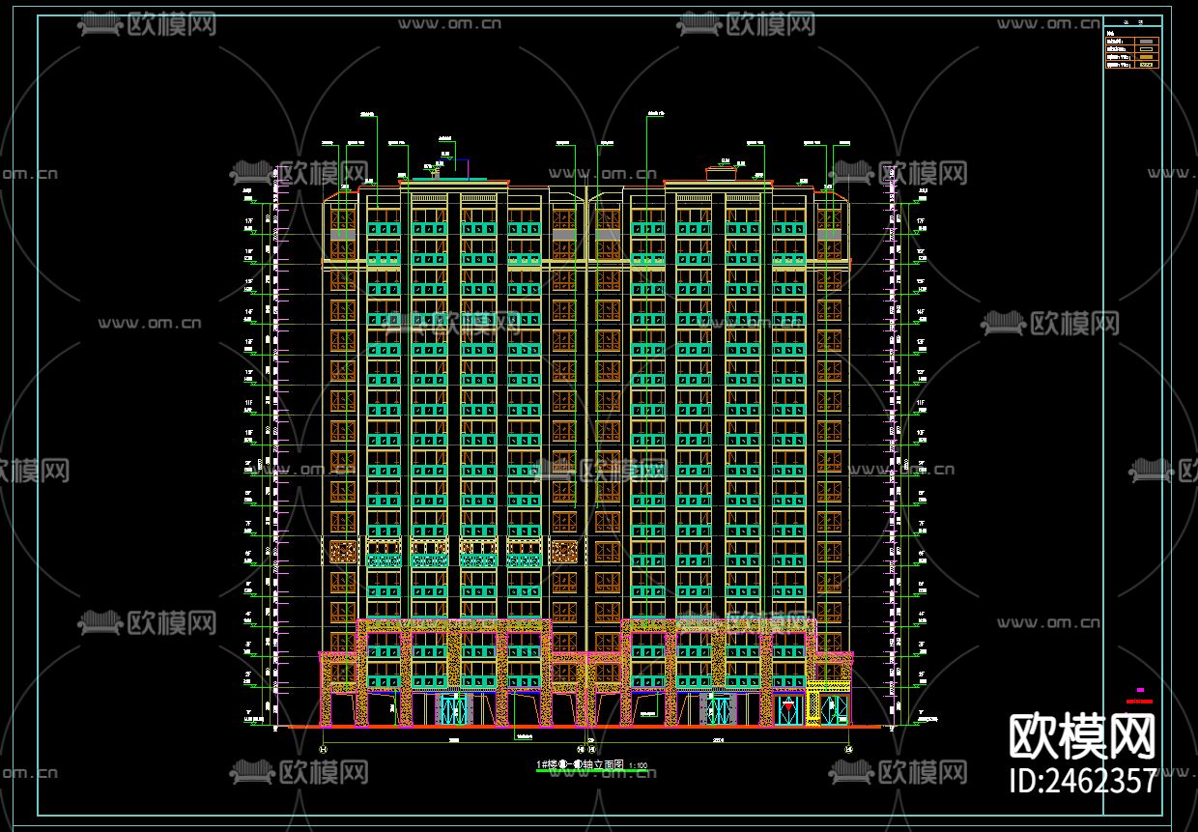
Task: Toggle the second legend row with white outline
Action: pyautogui.click(x=1146, y=49)
